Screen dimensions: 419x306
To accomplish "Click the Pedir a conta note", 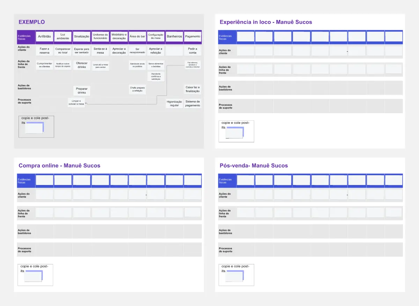I will 193,51.
